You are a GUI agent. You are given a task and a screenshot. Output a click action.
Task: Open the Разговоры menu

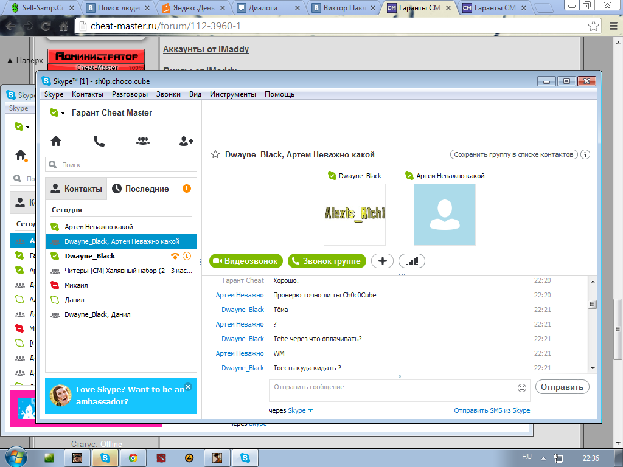130,94
